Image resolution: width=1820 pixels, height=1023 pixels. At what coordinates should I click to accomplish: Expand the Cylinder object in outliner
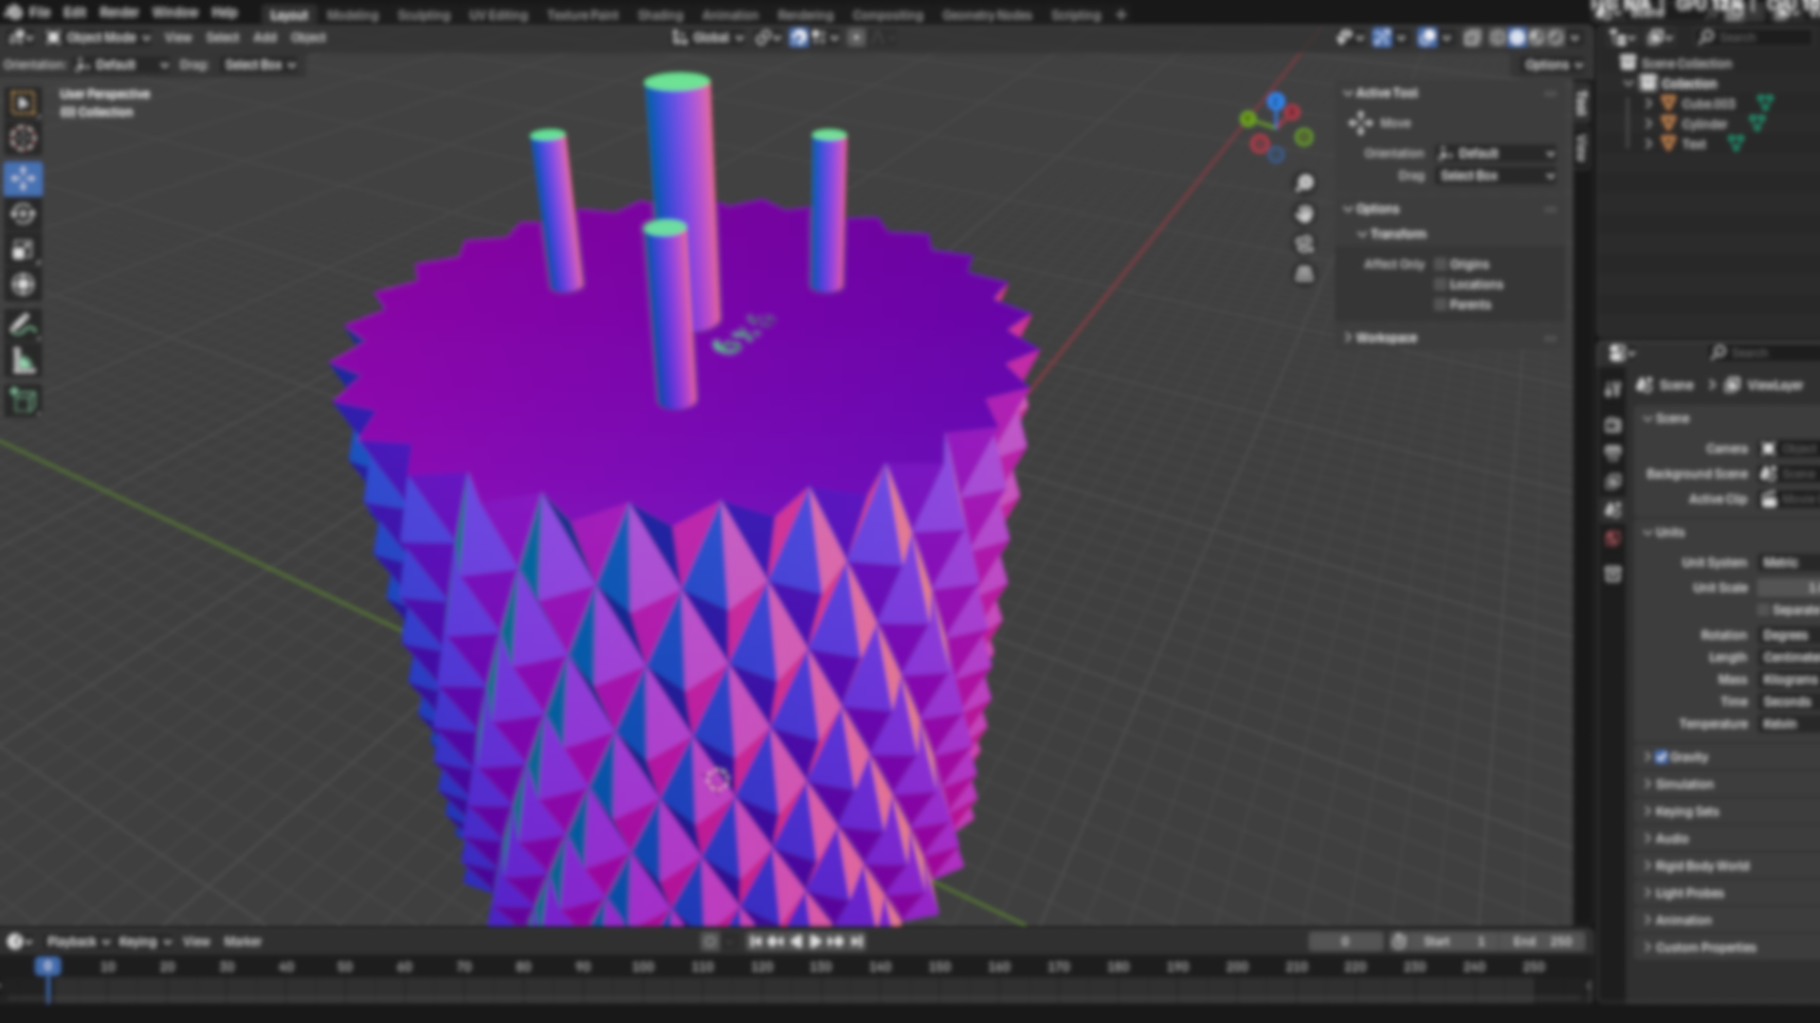(x=1648, y=124)
